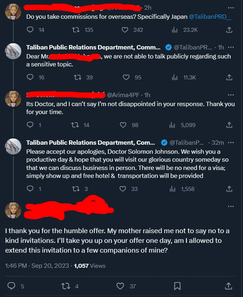The height and width of the screenshot is (297, 243).
Task: Reply to the overseas commissions tweet
Action: (30, 30)
